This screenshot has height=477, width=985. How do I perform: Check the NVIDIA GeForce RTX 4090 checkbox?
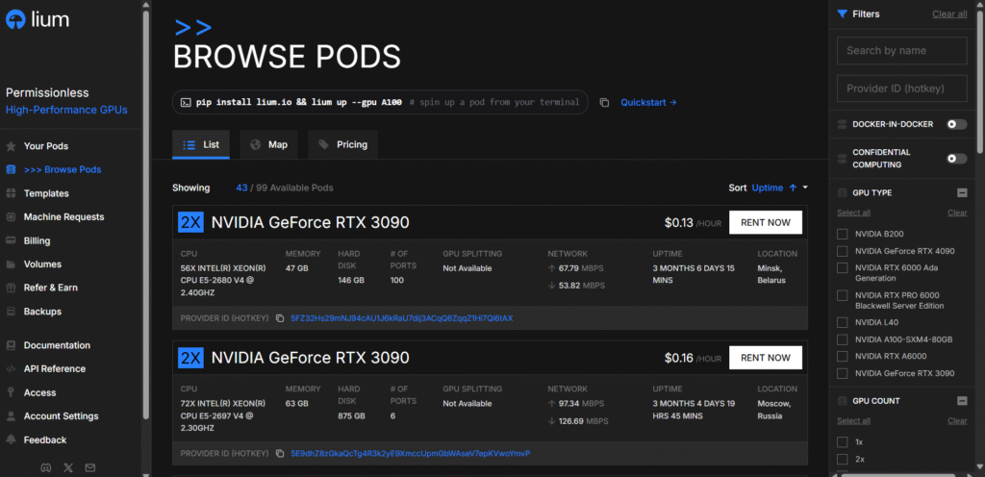pyautogui.click(x=843, y=251)
